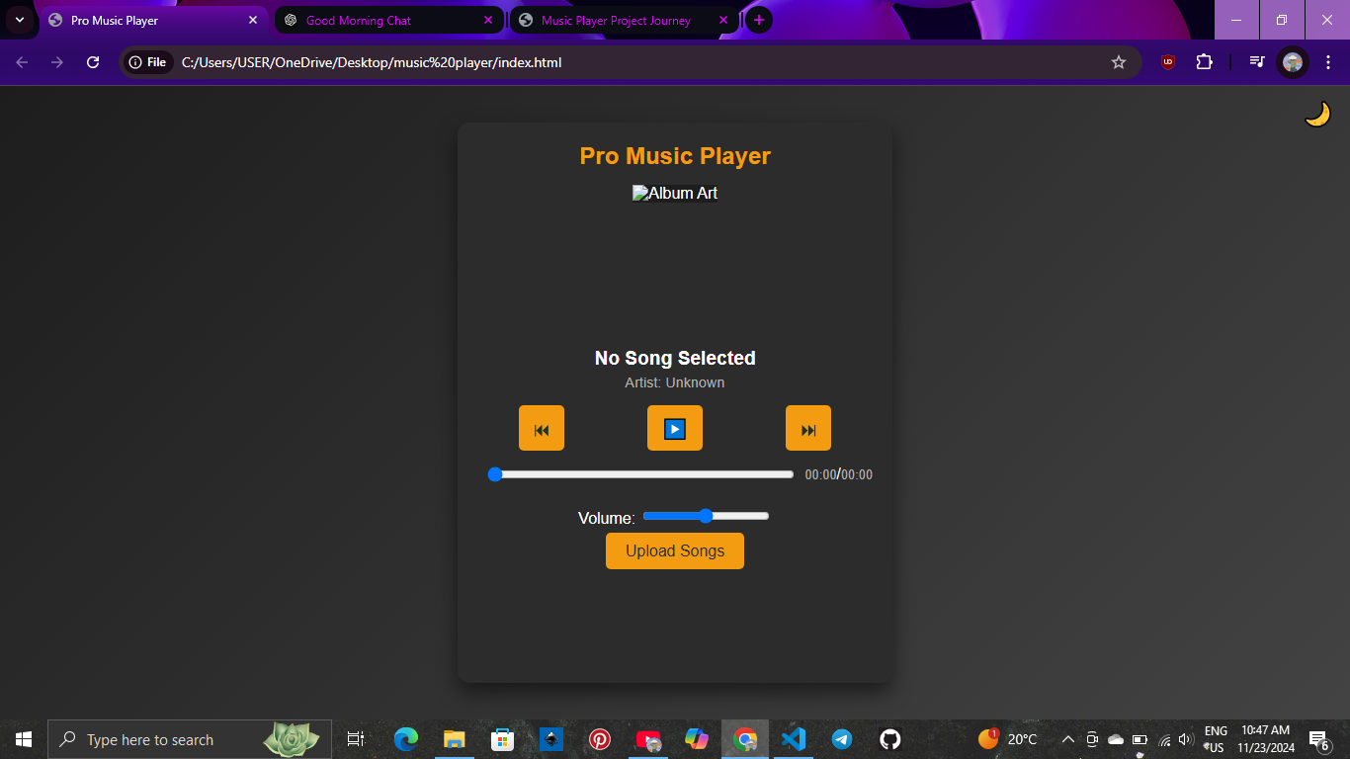The image size is (1350, 759).
Task: Click the broken Album Art image
Action: click(x=675, y=193)
